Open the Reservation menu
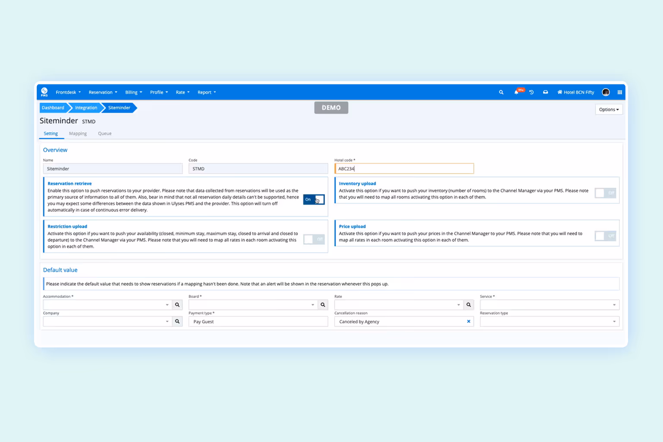This screenshot has width=663, height=442. (103, 92)
